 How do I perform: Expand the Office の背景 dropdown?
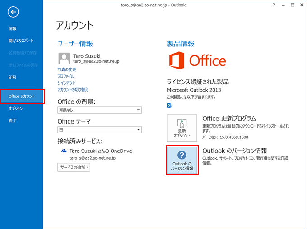coord(99,110)
